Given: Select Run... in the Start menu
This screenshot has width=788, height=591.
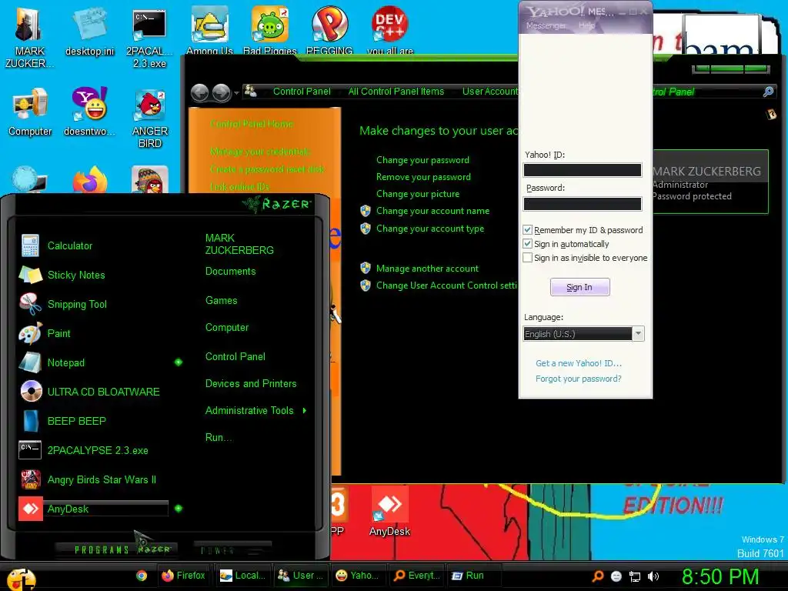Looking at the screenshot, I should (x=219, y=437).
